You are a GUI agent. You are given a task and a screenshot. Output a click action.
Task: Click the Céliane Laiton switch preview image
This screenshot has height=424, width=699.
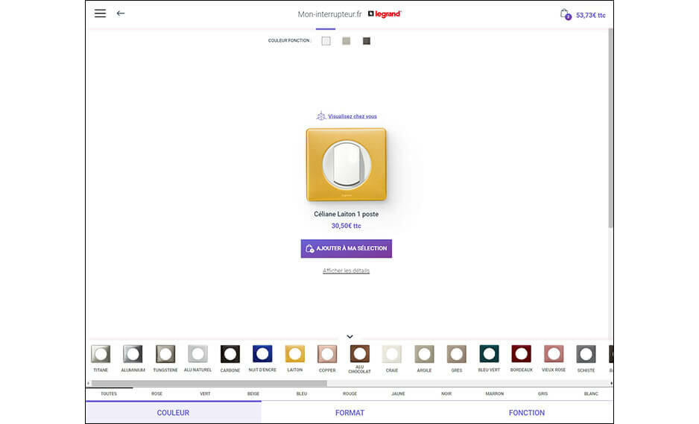click(347, 165)
